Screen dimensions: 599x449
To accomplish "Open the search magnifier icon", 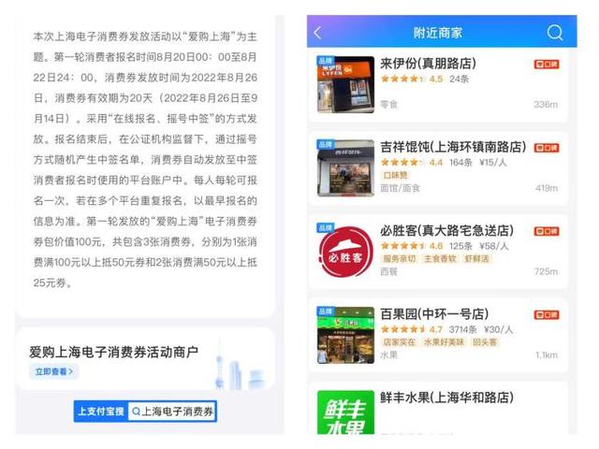I will tap(555, 33).
